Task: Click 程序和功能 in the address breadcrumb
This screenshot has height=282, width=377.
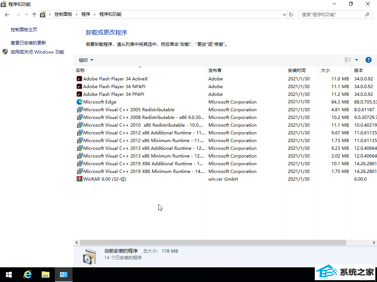Action: click(x=110, y=14)
